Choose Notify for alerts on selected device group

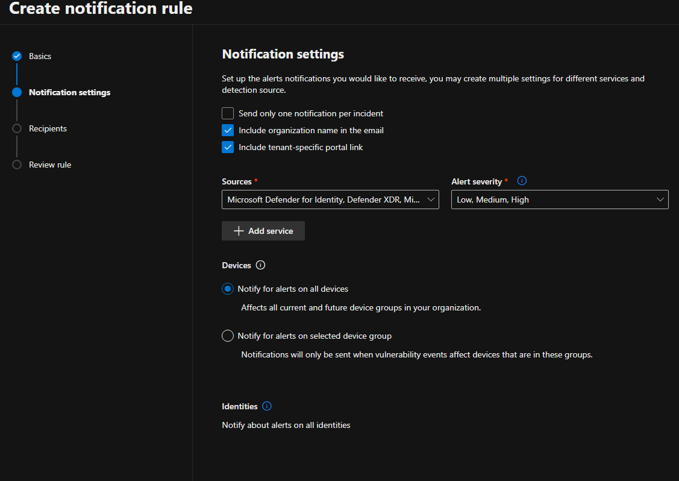click(228, 336)
